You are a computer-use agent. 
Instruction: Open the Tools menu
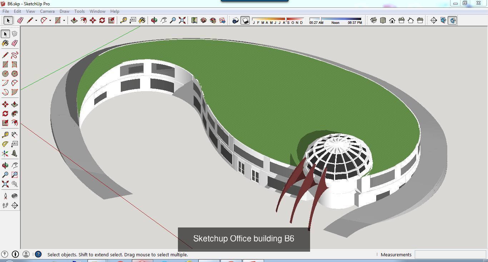(x=79, y=11)
